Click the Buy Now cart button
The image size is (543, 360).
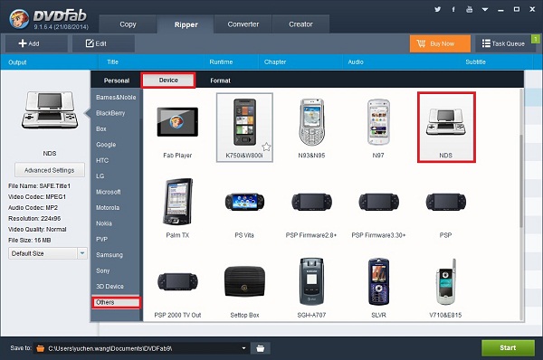(440, 43)
